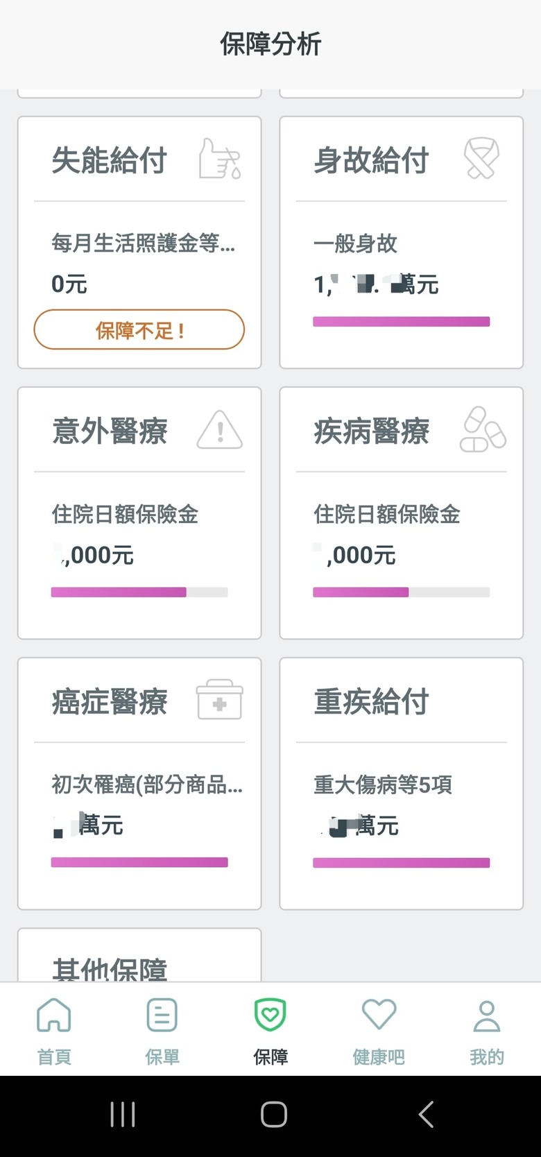This screenshot has width=541, height=1157.
Task: Tap the death benefit ribbon icon
Action: click(481, 159)
